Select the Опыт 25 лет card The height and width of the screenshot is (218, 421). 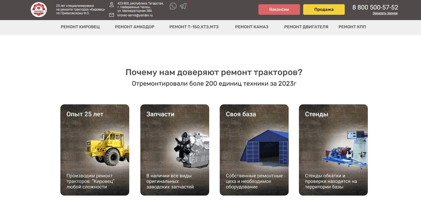click(x=95, y=150)
